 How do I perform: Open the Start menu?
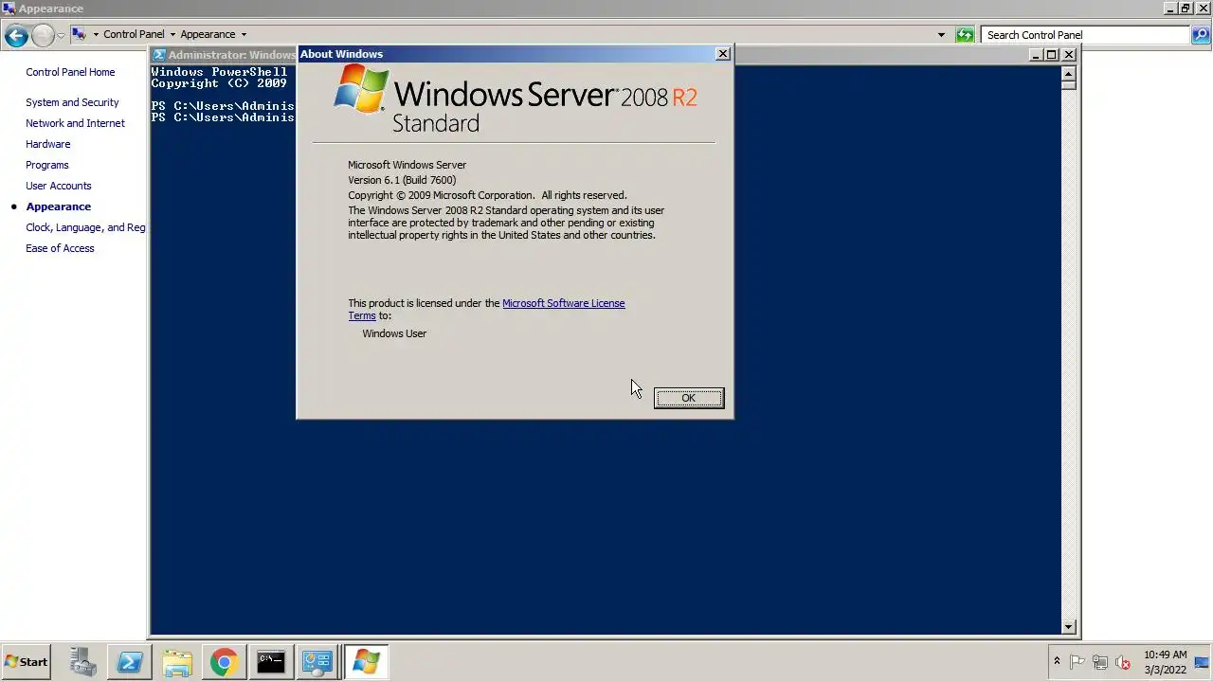point(26,662)
